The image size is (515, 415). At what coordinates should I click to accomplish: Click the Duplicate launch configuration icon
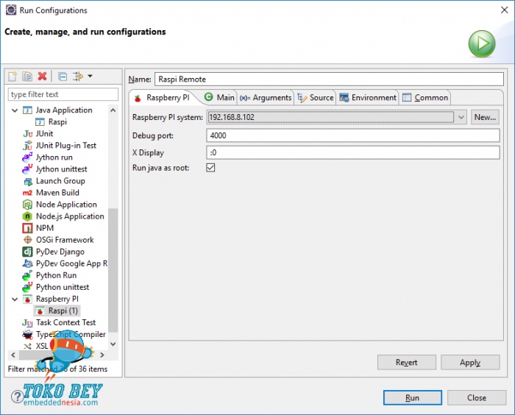27,77
